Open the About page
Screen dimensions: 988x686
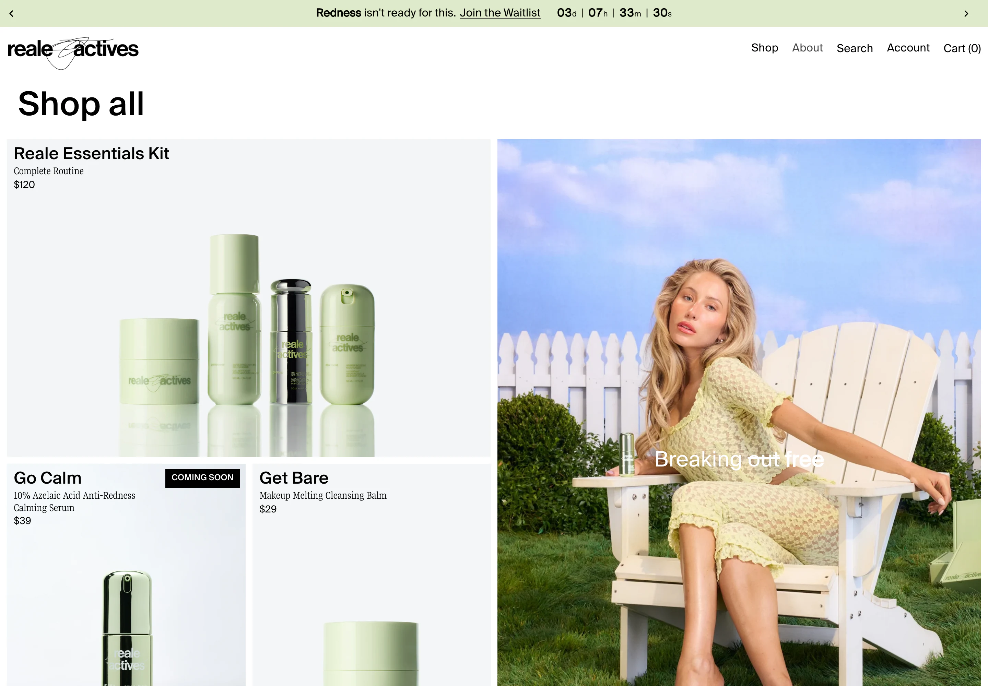[x=808, y=48]
